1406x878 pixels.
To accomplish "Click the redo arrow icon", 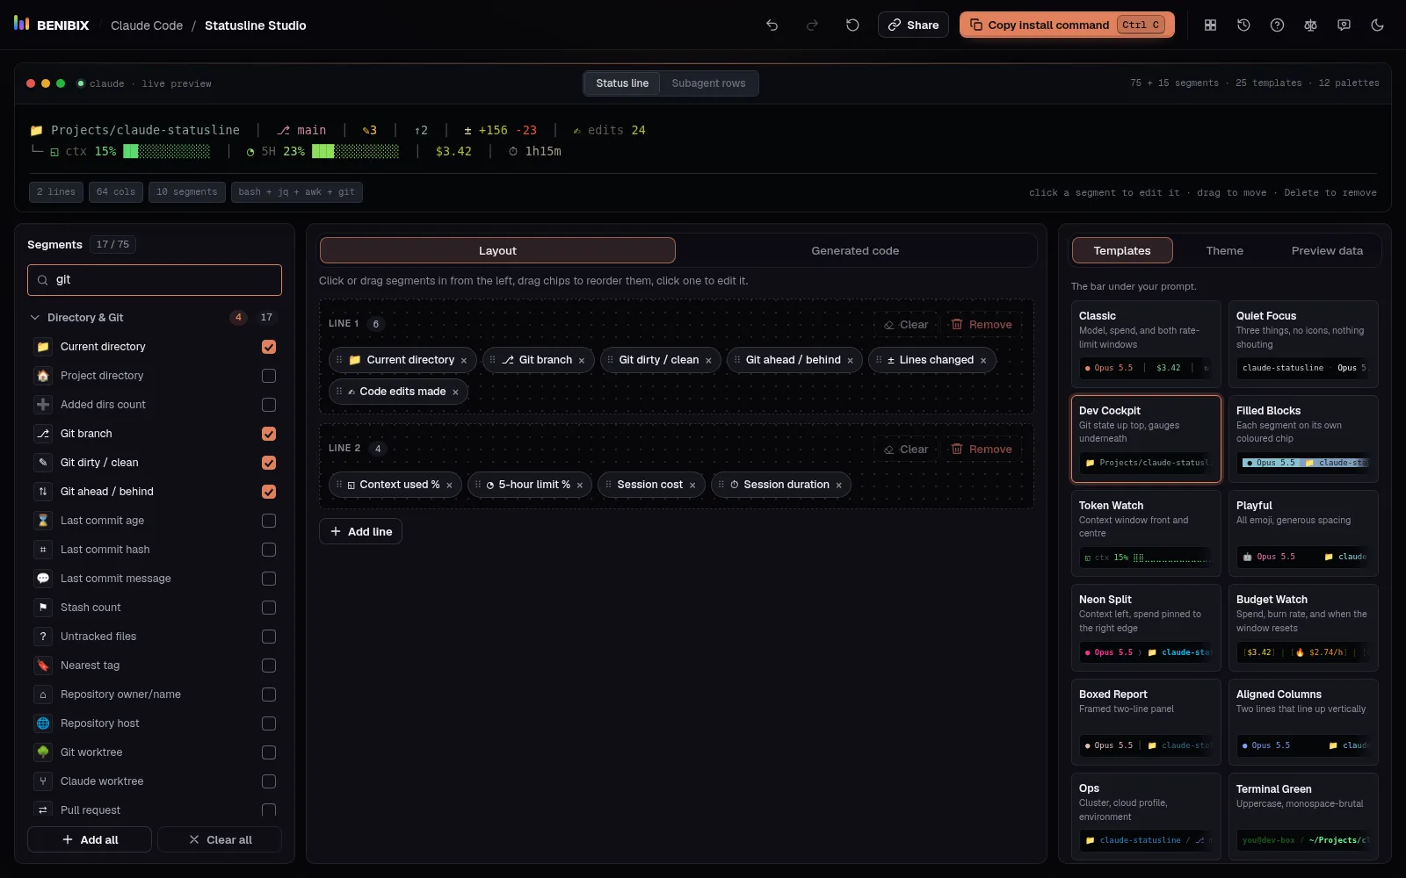I will 812,25.
